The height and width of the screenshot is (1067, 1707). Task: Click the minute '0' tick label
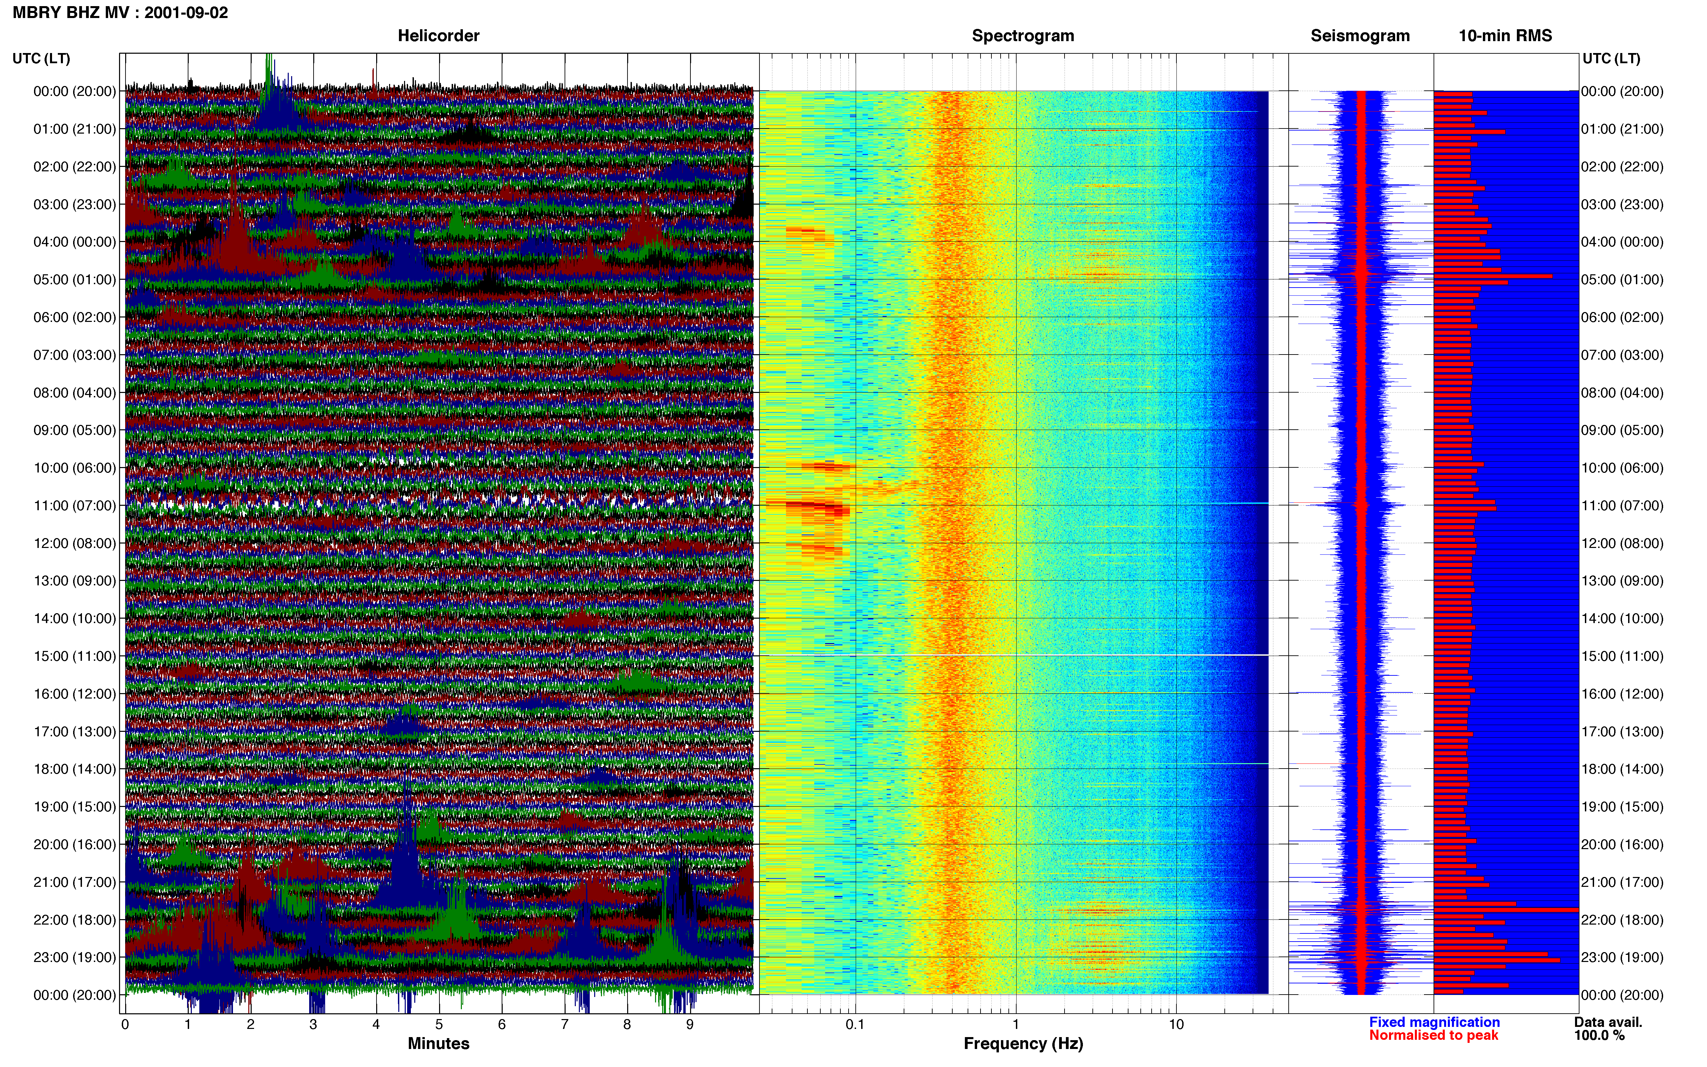pos(125,1025)
